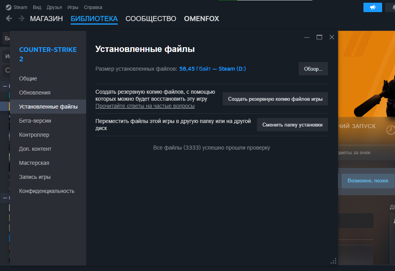Open the OMENFOX profile tab

pos(202,19)
